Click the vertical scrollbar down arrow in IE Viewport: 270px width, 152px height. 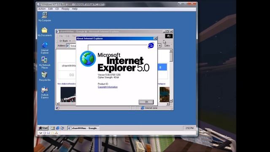point(171,100)
